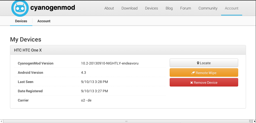256x123 pixels.
Task: Click the eraser icon on Remote Wipe
Action: click(193, 73)
